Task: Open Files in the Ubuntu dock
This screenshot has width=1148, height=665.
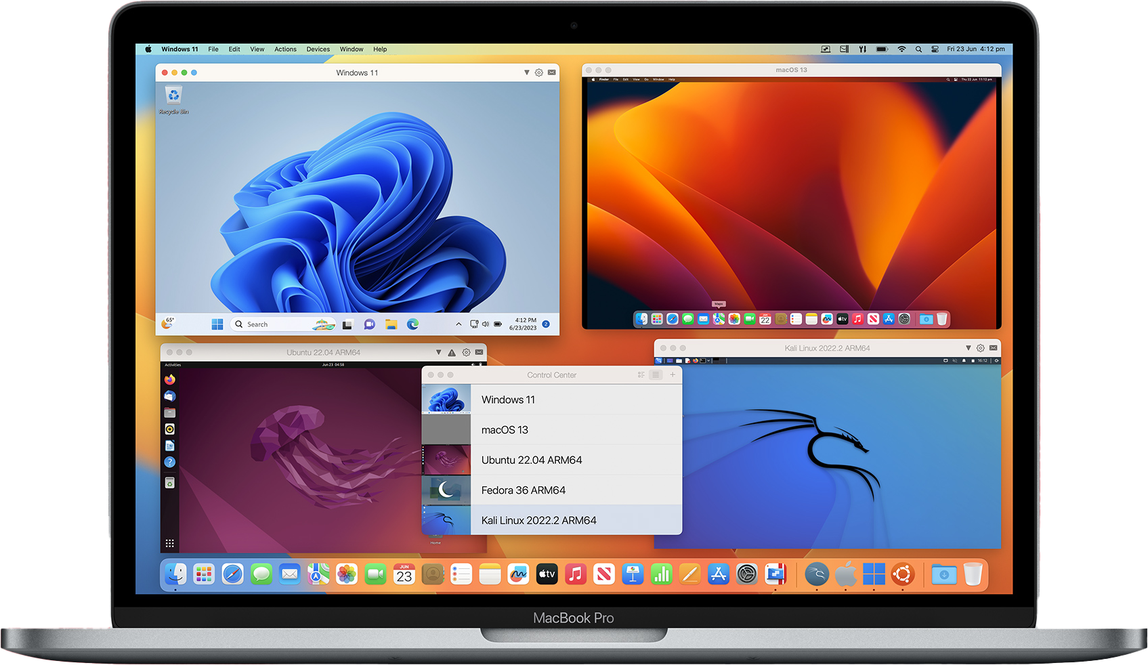Action: (x=169, y=412)
